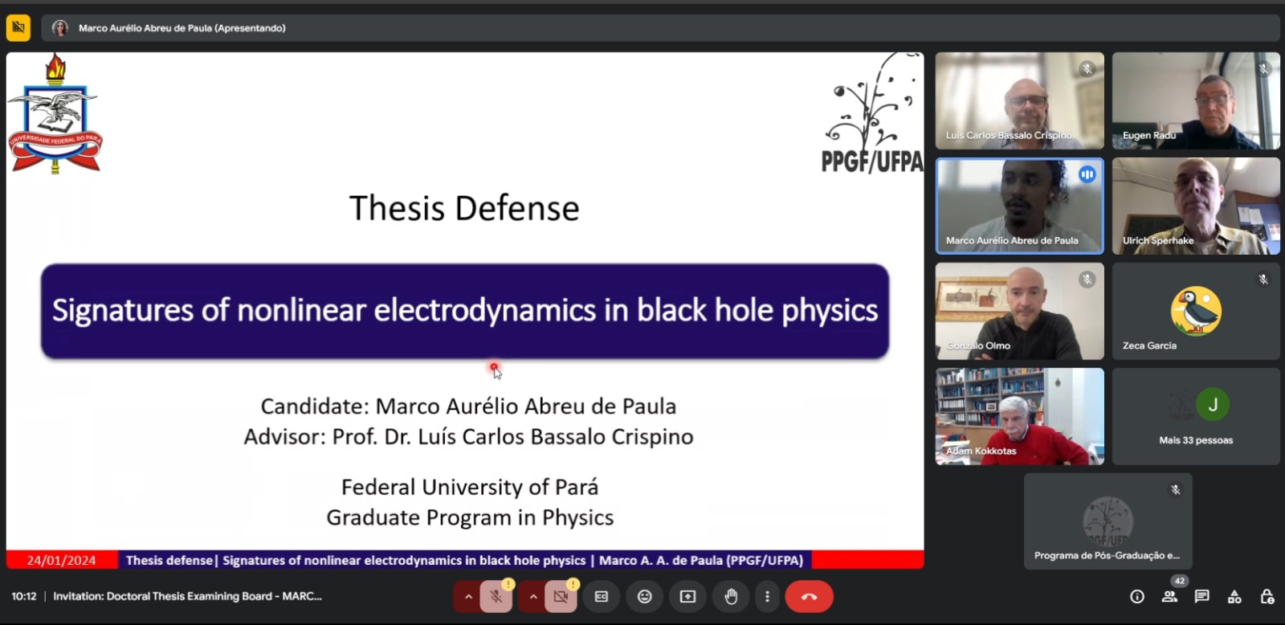The height and width of the screenshot is (625, 1285).
Task: Open the meeting details info icon
Action: point(1137,596)
